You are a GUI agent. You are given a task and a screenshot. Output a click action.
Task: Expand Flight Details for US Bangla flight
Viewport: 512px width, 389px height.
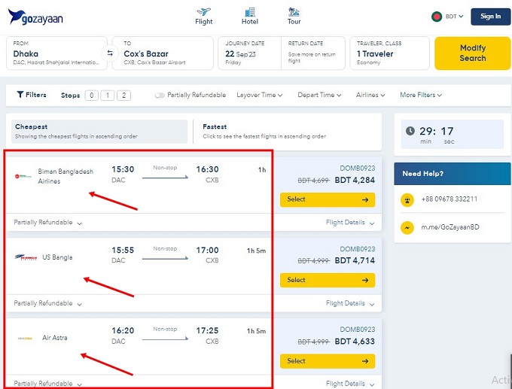tap(350, 303)
